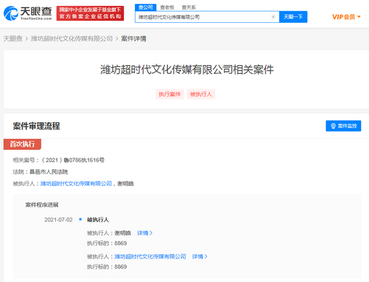Go to 天眼查 breadcrumb home link
This screenshot has width=369, height=282.
click(x=13, y=39)
